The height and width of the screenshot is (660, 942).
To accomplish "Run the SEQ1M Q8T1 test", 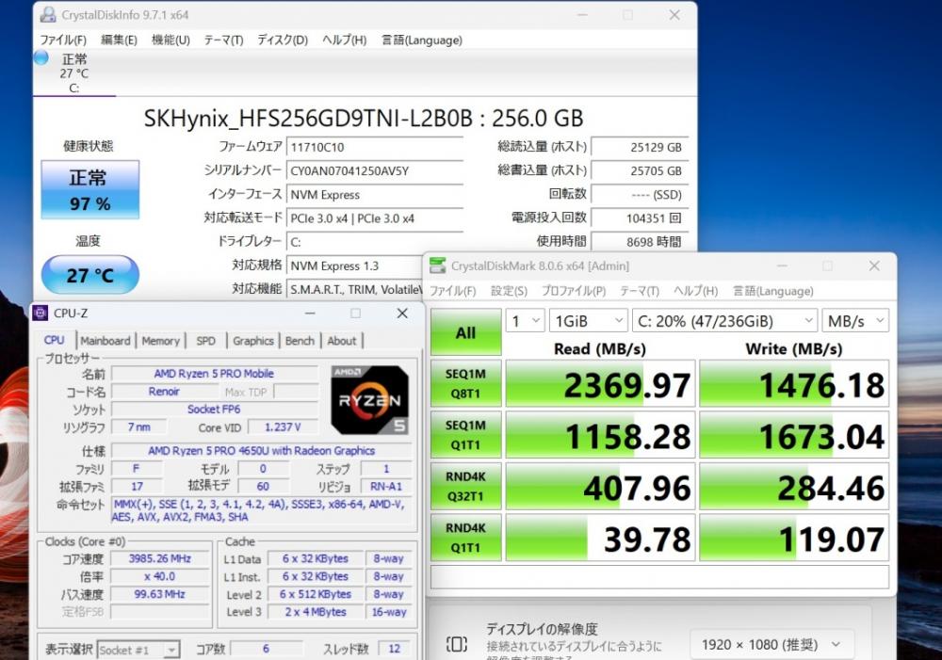I will [465, 384].
